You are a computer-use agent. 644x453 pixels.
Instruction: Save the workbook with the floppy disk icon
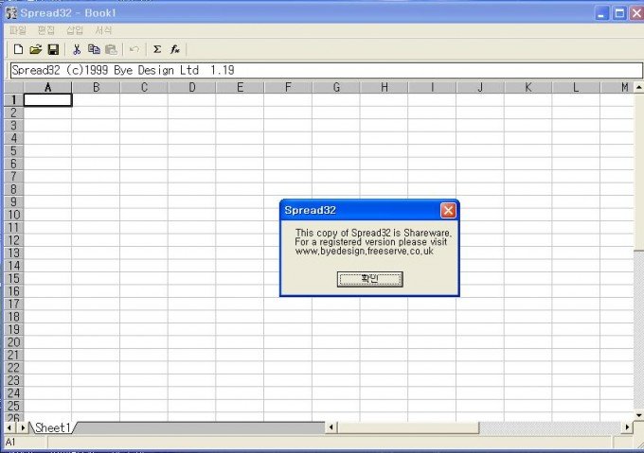(x=53, y=49)
